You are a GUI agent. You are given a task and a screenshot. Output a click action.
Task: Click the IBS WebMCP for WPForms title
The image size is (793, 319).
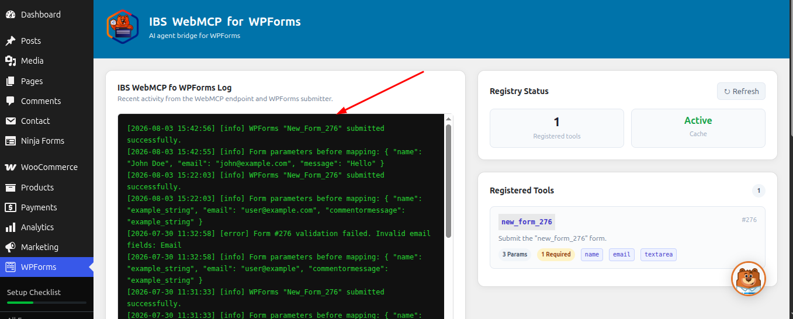[225, 22]
